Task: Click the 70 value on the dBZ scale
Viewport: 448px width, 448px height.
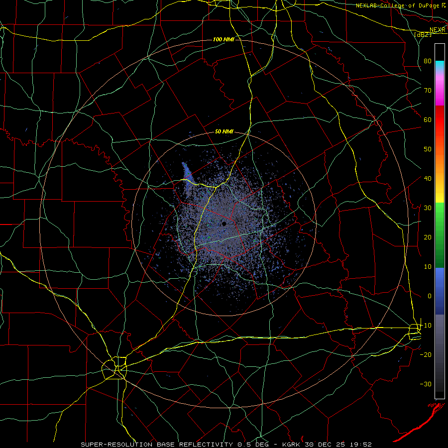Action: (x=428, y=91)
